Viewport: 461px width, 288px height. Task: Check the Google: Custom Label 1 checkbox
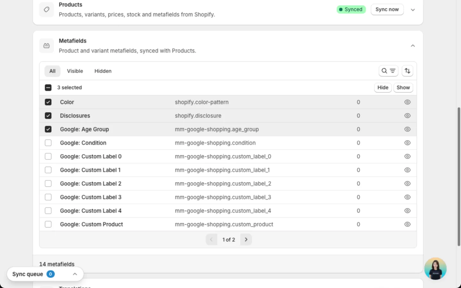tap(48, 170)
